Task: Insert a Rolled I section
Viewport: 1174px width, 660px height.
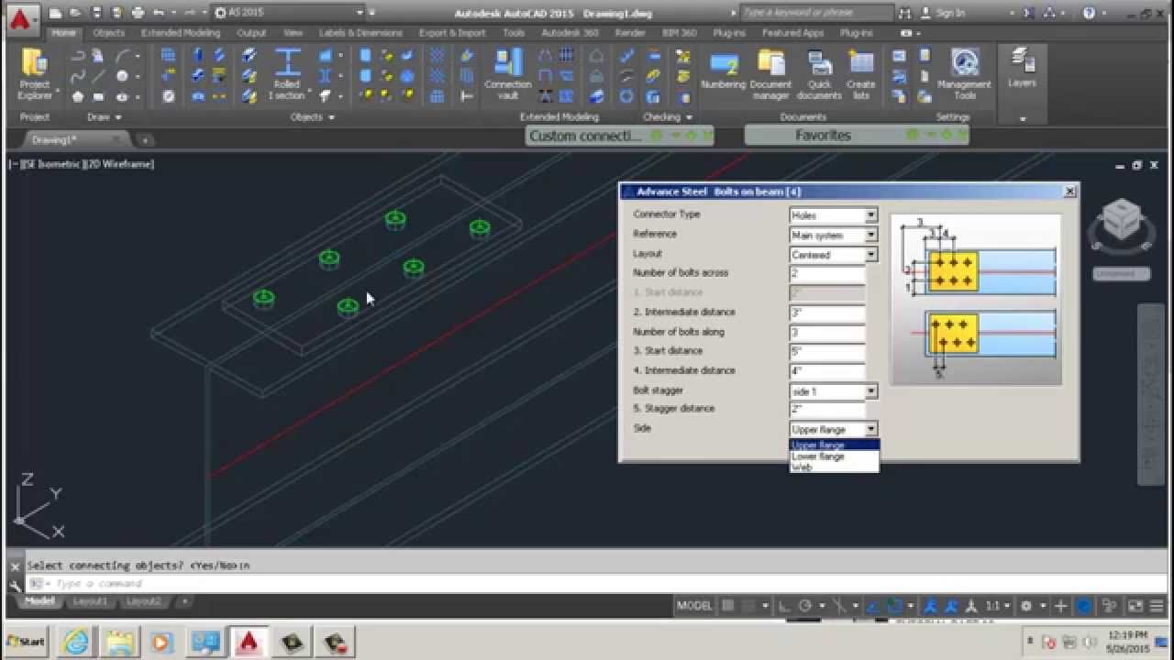Action: [x=287, y=73]
